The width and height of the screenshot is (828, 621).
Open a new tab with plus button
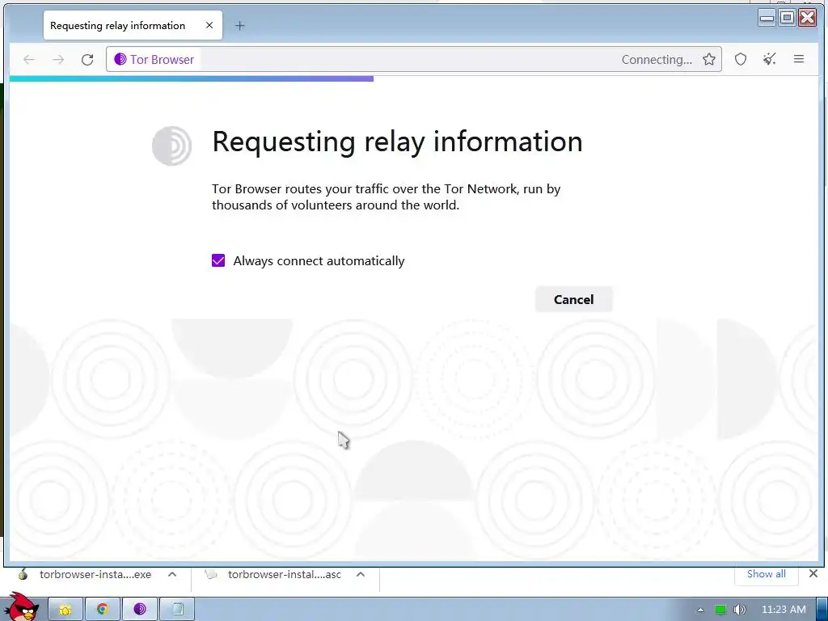[239, 25]
